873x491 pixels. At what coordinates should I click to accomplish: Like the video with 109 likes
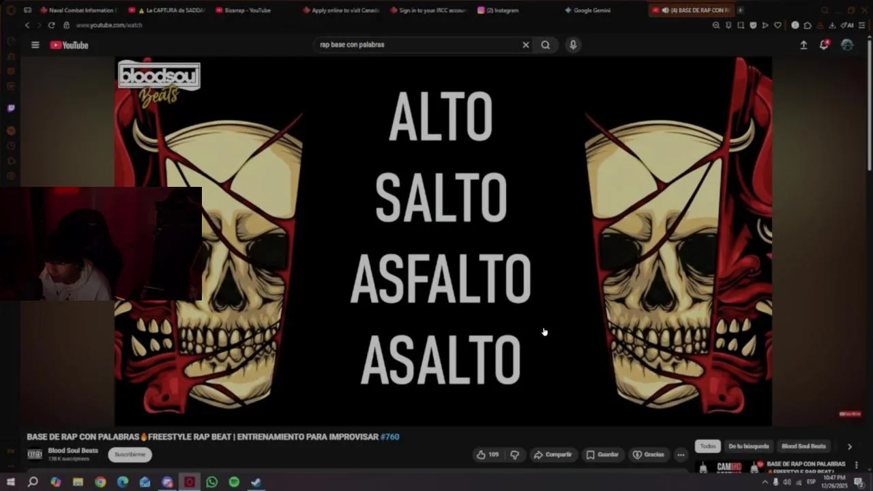point(488,455)
